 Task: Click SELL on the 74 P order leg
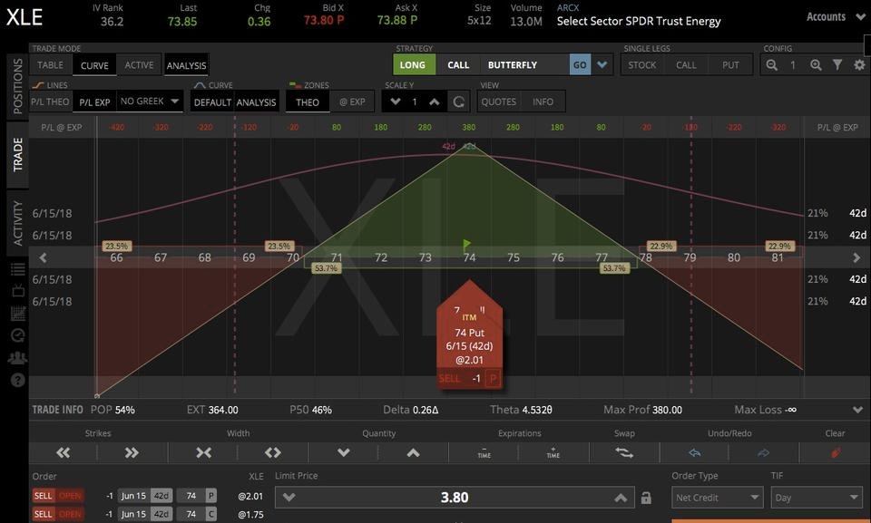44,496
